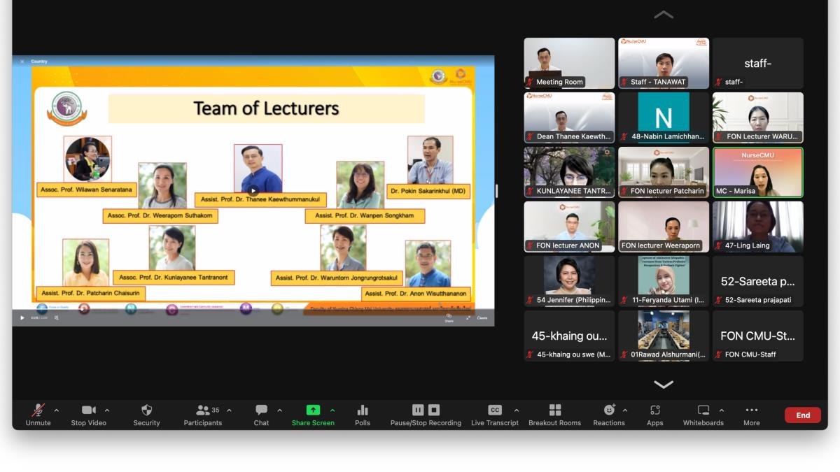Image resolution: width=840 pixels, height=472 pixels.
Task: Select FON lecturer ANON video tile
Action: [x=570, y=227]
